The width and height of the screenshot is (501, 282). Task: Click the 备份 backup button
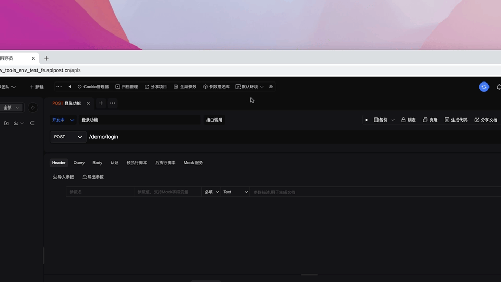pos(380,120)
